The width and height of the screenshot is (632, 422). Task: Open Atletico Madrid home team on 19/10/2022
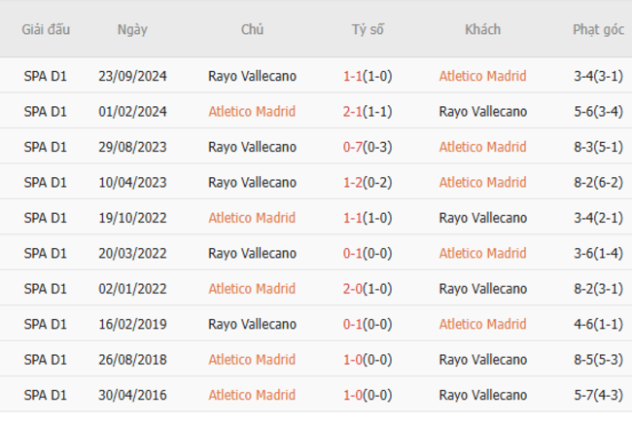click(252, 218)
